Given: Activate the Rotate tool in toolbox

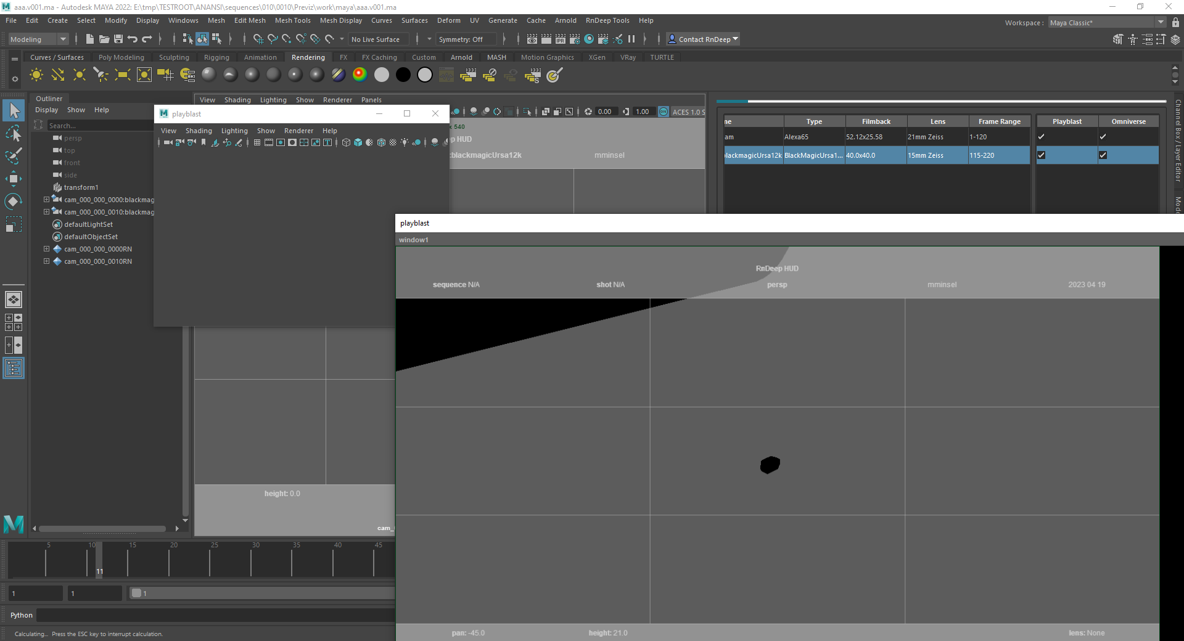Looking at the screenshot, I should click(x=14, y=202).
